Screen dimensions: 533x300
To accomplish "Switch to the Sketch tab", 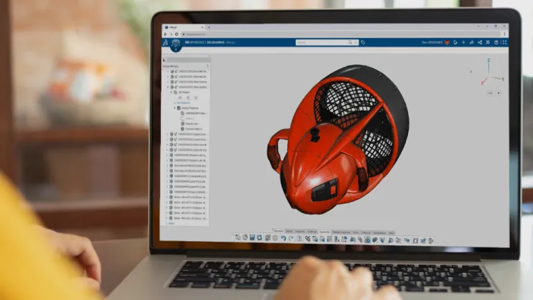I will point(289,231).
